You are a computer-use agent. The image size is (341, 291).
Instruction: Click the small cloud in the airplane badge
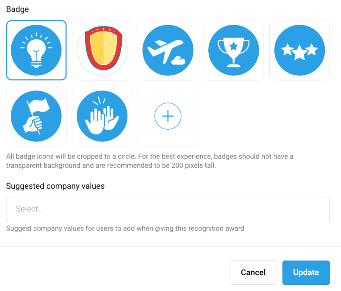pos(178,61)
